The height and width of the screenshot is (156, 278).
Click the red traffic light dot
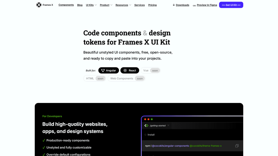click(x=145, y=119)
